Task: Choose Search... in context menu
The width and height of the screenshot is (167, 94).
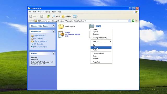Action: (101, 34)
